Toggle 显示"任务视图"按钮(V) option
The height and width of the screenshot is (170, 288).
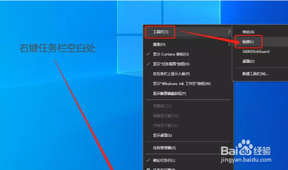pyautogui.click(x=188, y=64)
